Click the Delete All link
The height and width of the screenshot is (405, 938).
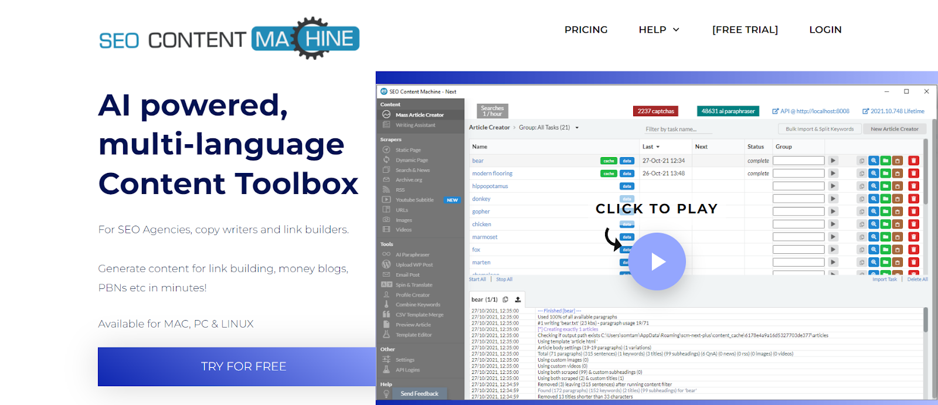917,280
